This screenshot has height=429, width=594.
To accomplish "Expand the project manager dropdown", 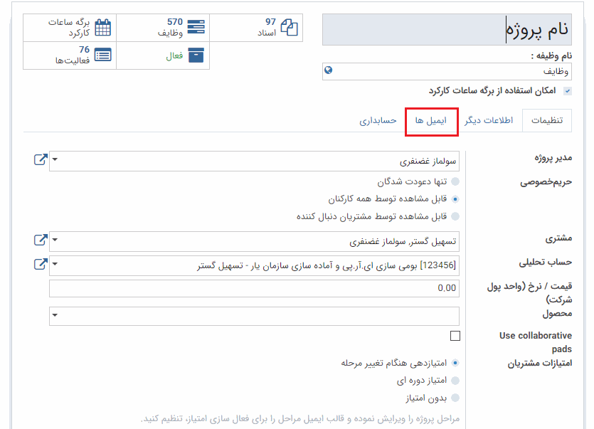I will [x=55, y=161].
